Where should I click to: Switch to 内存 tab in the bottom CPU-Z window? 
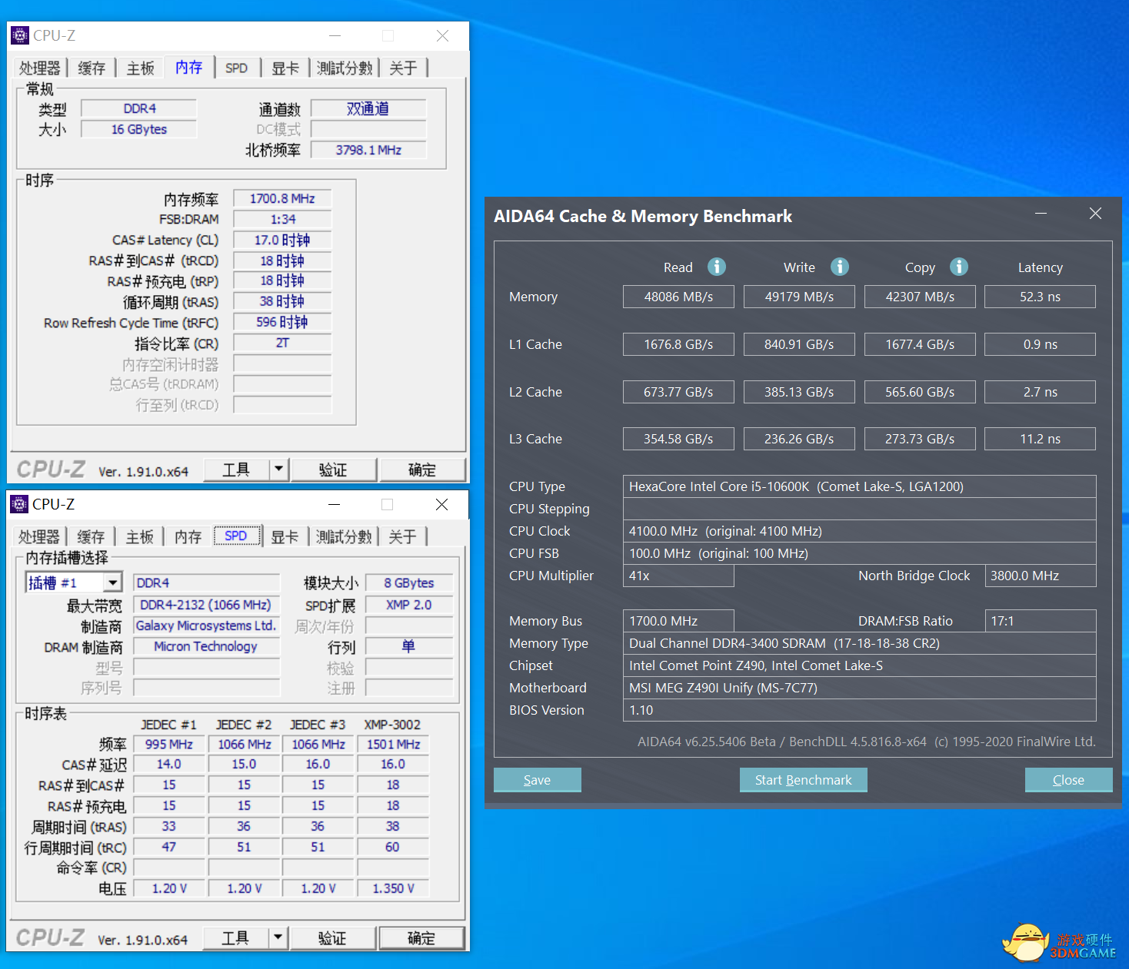[x=188, y=537]
